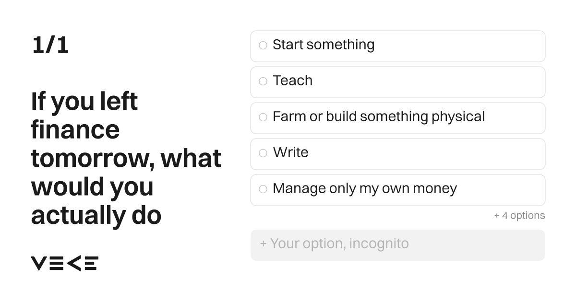The height and width of the screenshot is (302, 576).
Task: Pick the 'Write' radio circle
Action: coord(263,153)
